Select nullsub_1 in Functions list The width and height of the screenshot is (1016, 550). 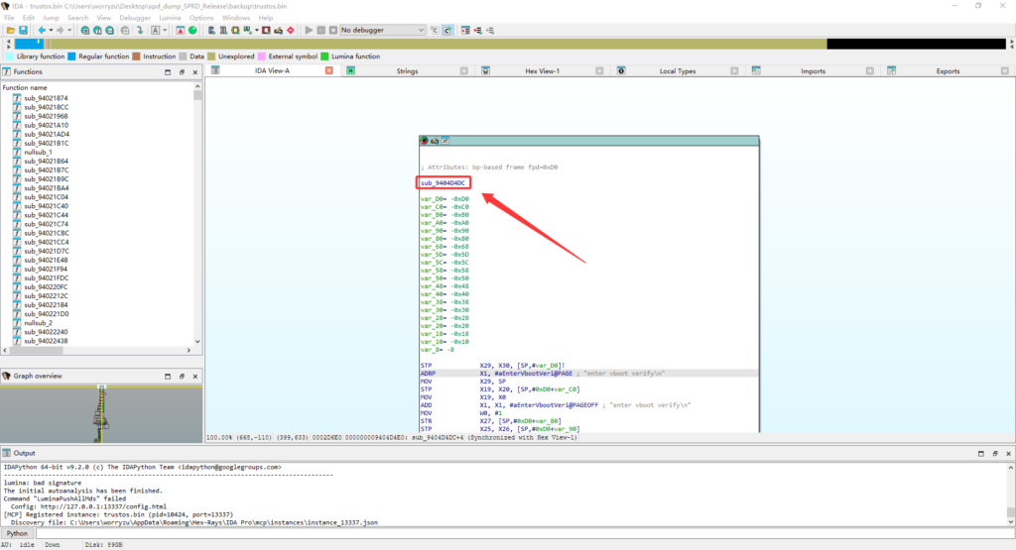tap(39, 152)
